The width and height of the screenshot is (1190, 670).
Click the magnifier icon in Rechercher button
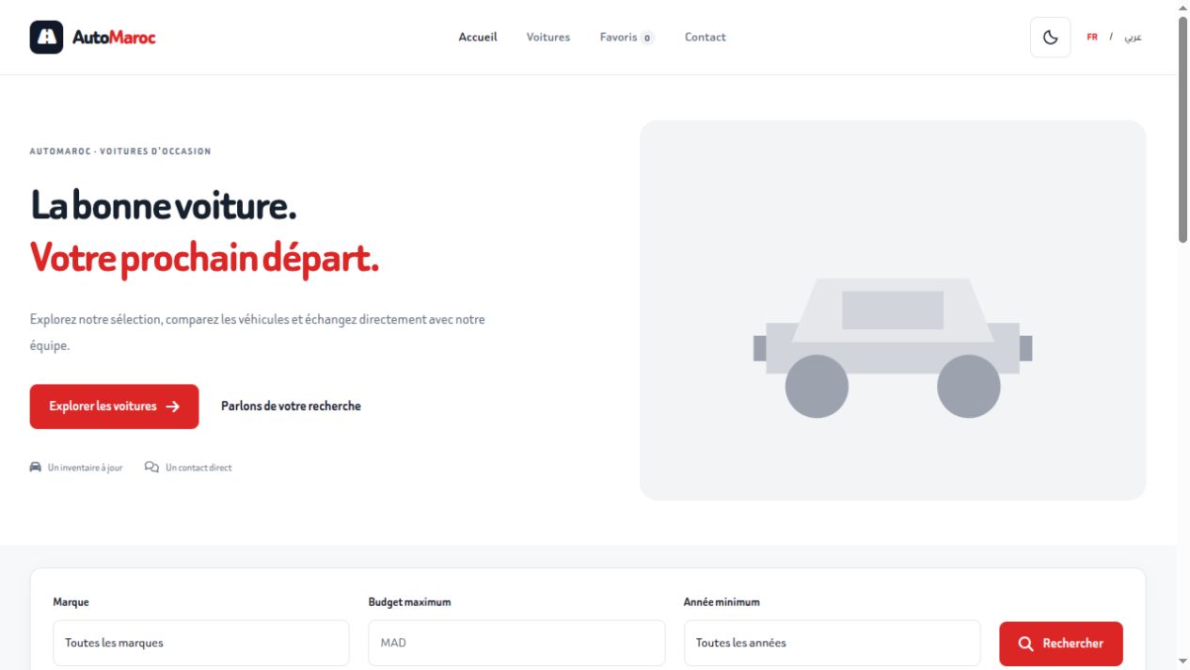(1026, 644)
